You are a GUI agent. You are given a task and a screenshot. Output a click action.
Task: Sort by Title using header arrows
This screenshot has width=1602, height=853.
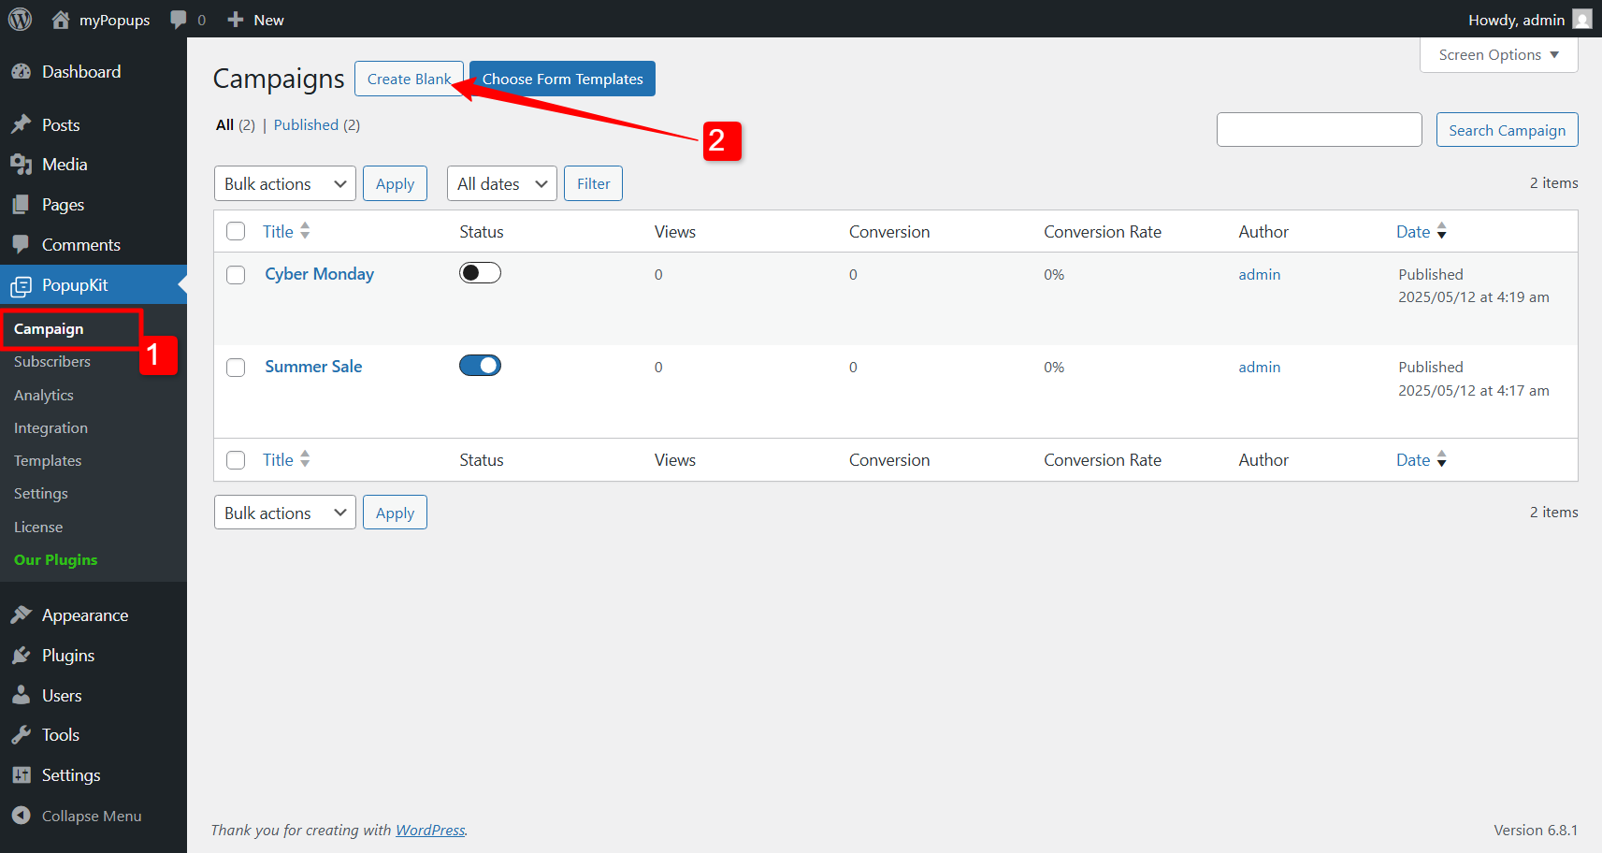coord(305,231)
